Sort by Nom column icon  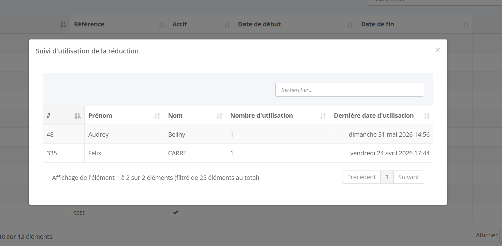tap(219, 116)
